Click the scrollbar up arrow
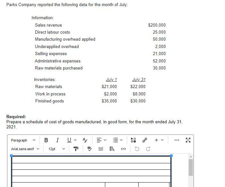Image resolution: width=225 pixels, height=187 pixels. point(191,157)
